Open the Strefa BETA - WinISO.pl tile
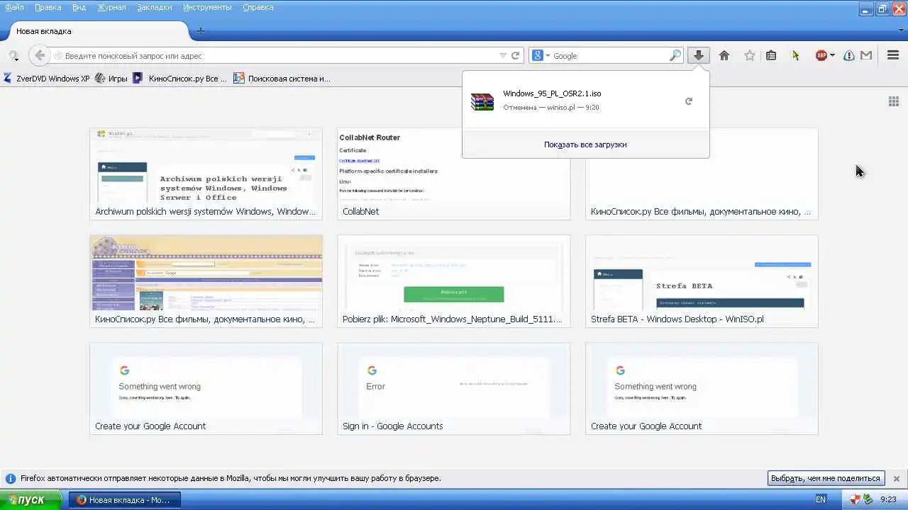 click(702, 282)
